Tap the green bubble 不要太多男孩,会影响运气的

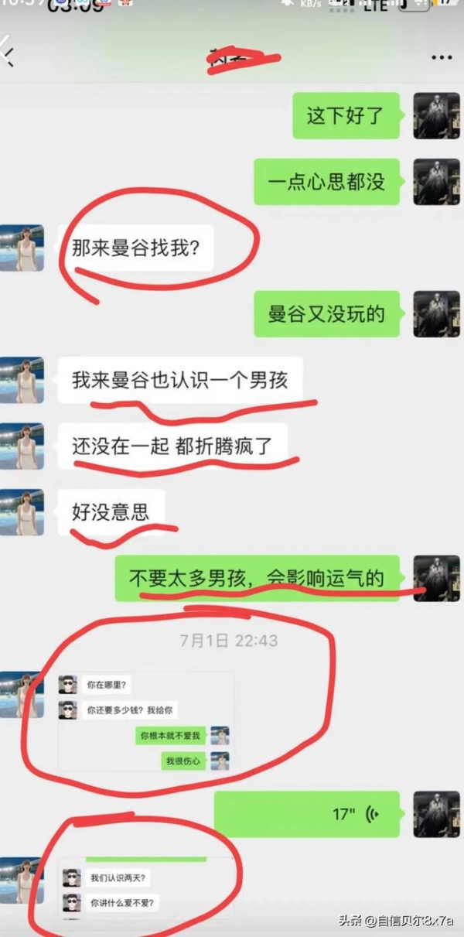tap(257, 578)
